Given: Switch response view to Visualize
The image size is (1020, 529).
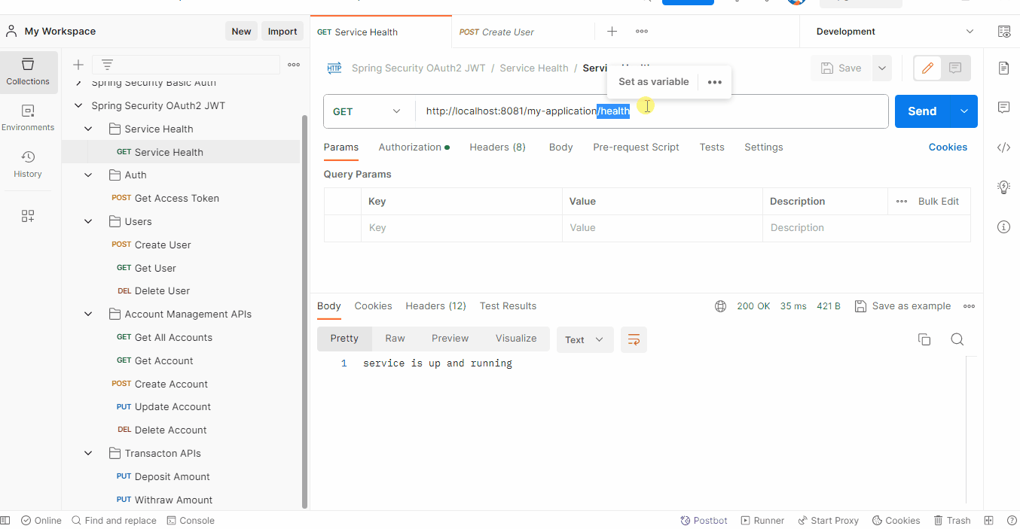Looking at the screenshot, I should coord(516,339).
